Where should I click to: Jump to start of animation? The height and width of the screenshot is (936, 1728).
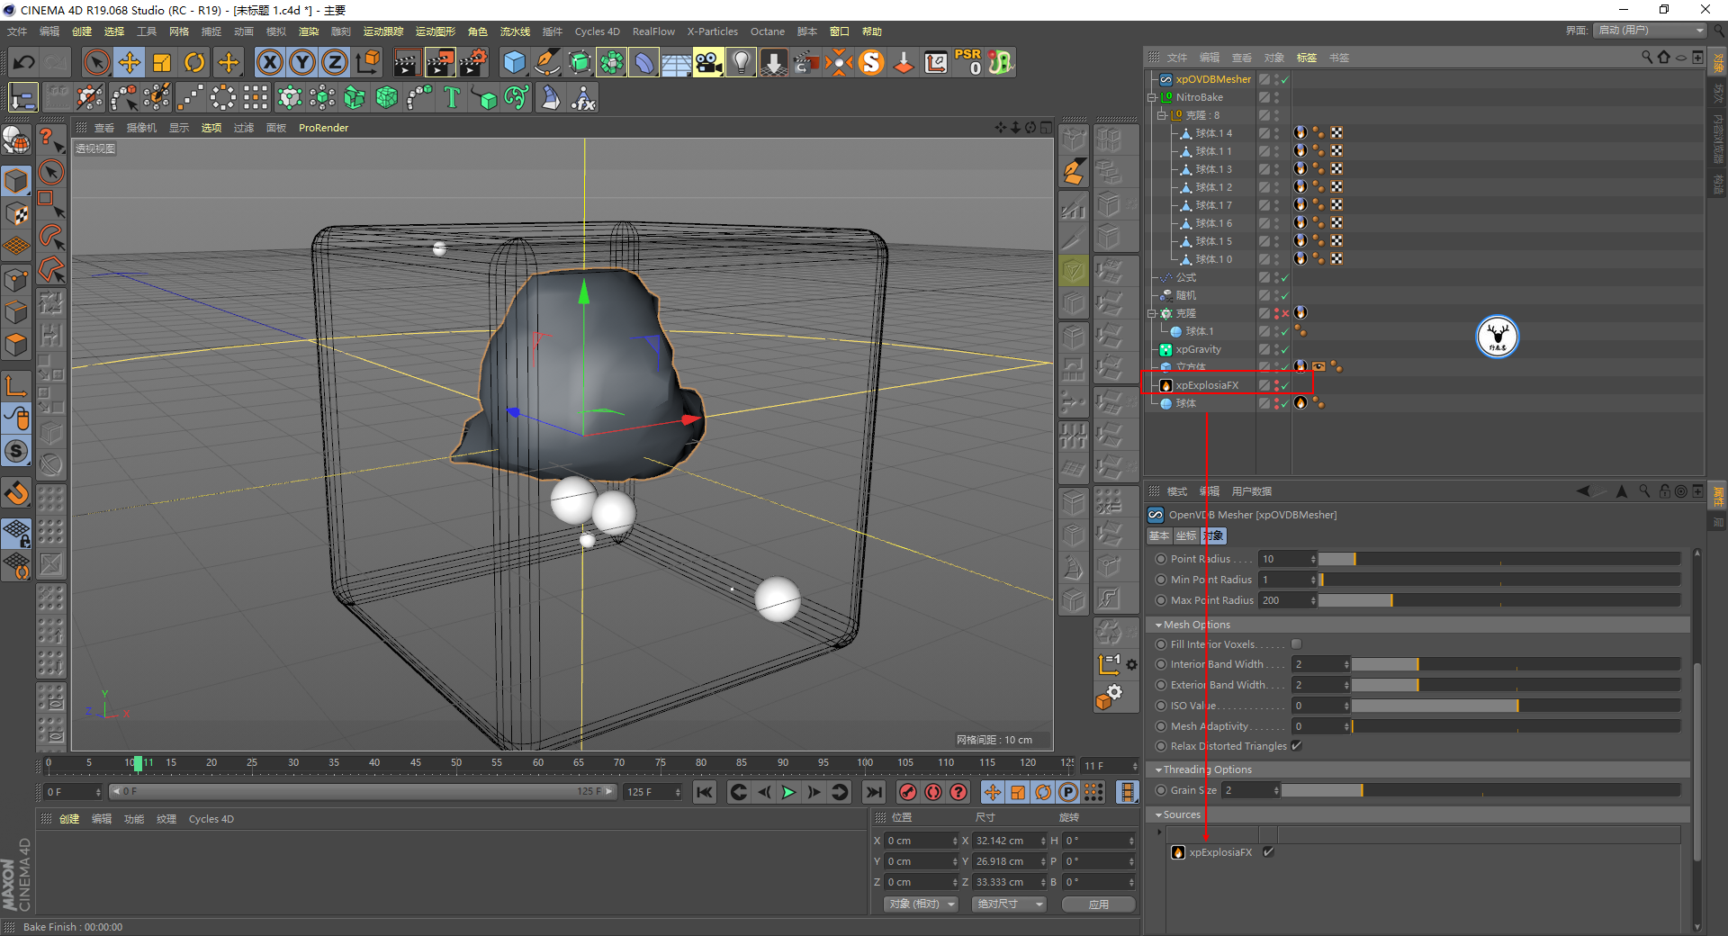[705, 792]
